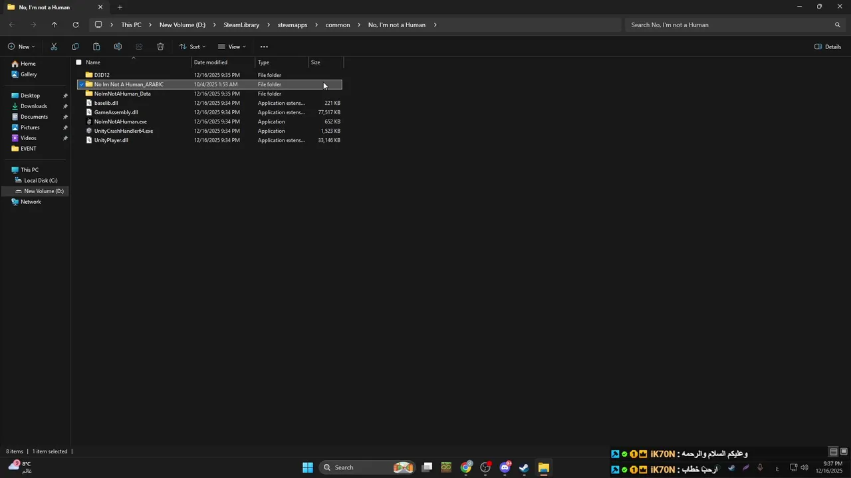Expand chevron after common breadcrumb
Image resolution: width=851 pixels, height=478 pixels.
(x=359, y=25)
